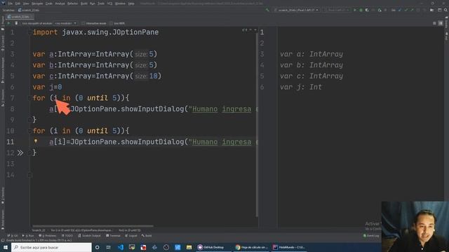The image size is (449, 252).
Task: Click the debug bug icon in top toolbar
Action: click(x=361, y=10)
